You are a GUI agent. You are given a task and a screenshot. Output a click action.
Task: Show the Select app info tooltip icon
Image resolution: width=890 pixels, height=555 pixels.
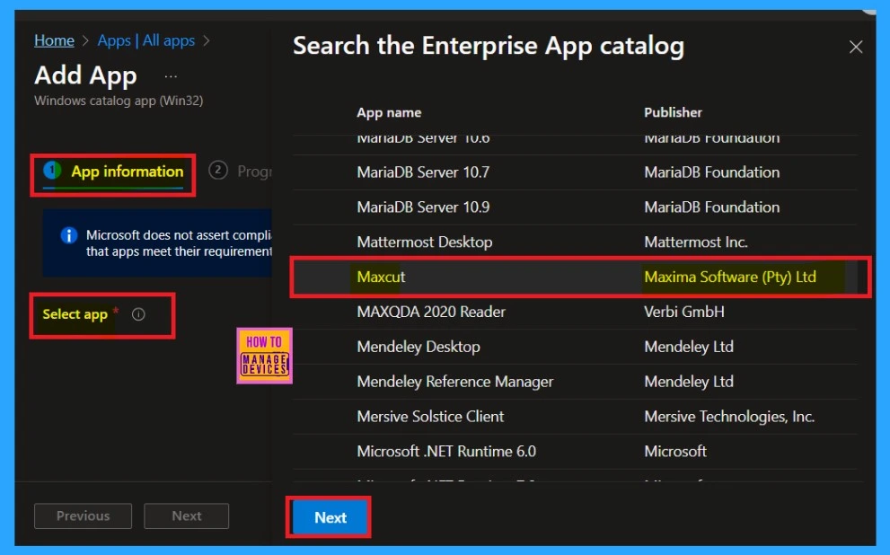click(x=138, y=313)
